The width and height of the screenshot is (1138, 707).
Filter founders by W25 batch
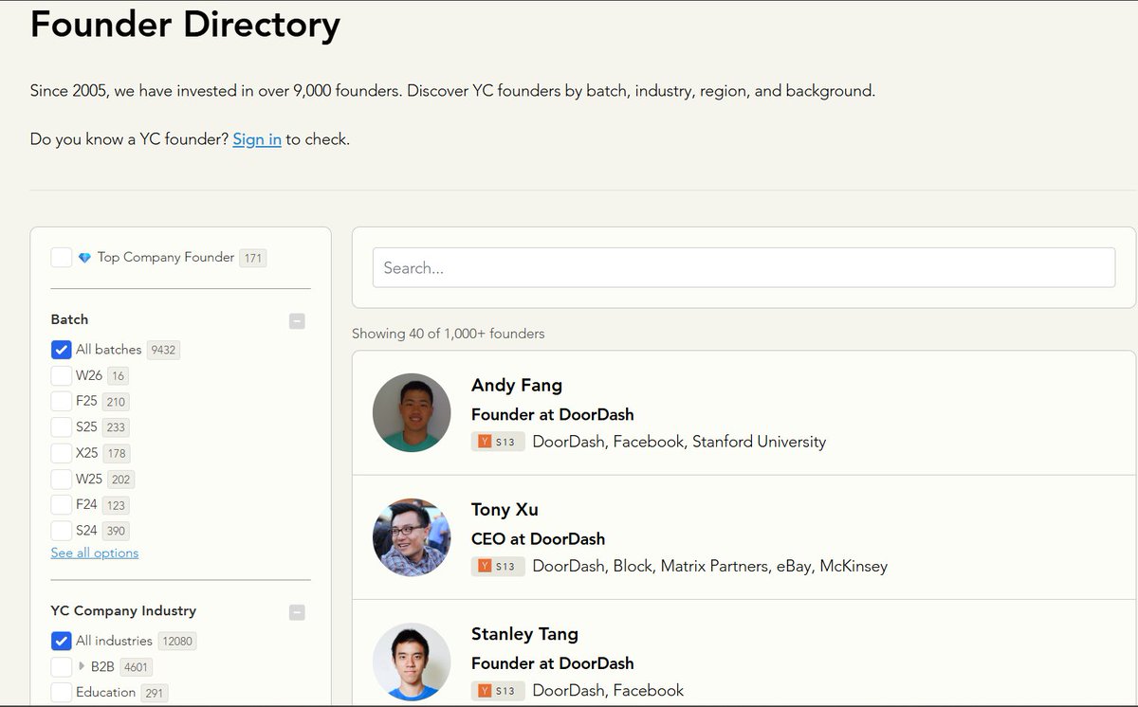pyautogui.click(x=62, y=479)
